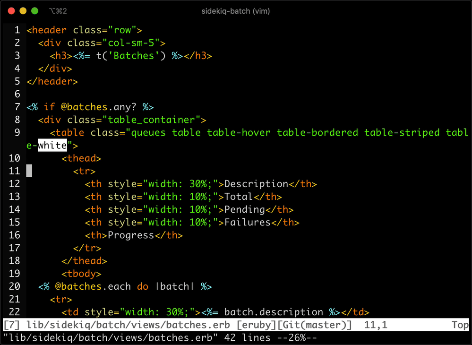Click the cursor position '11,1' in the status line
This screenshot has width=472, height=345.
(376, 325)
